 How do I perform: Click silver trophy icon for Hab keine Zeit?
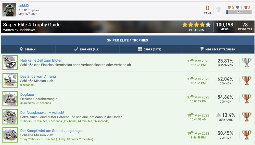pyautogui.click(x=246, y=62)
